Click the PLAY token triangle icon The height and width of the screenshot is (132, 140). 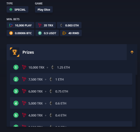[11, 25]
